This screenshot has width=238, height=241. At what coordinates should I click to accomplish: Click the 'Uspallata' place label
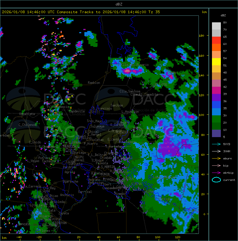tap(27, 114)
